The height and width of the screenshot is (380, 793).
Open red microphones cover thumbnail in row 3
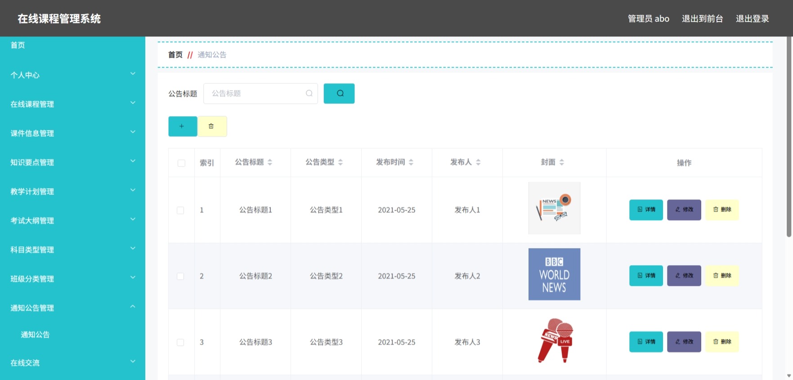pyautogui.click(x=554, y=340)
